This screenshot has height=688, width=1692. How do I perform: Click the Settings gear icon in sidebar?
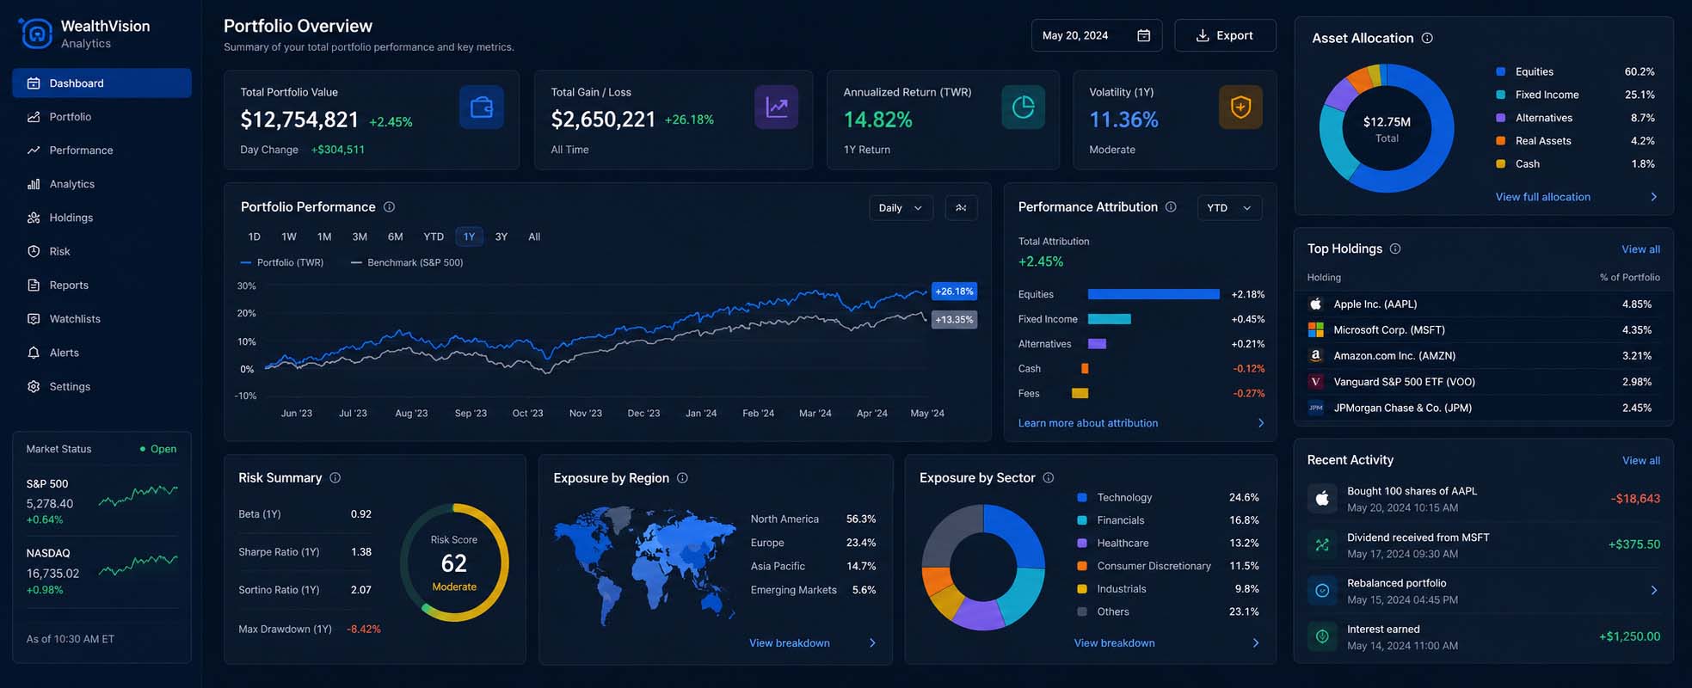[34, 386]
